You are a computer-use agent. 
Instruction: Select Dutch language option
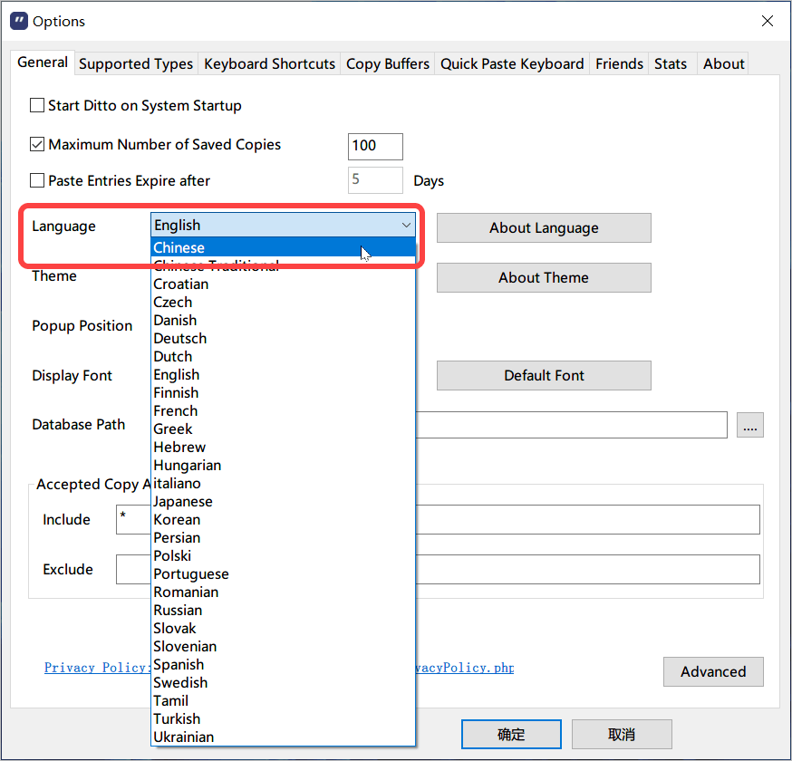coord(283,357)
